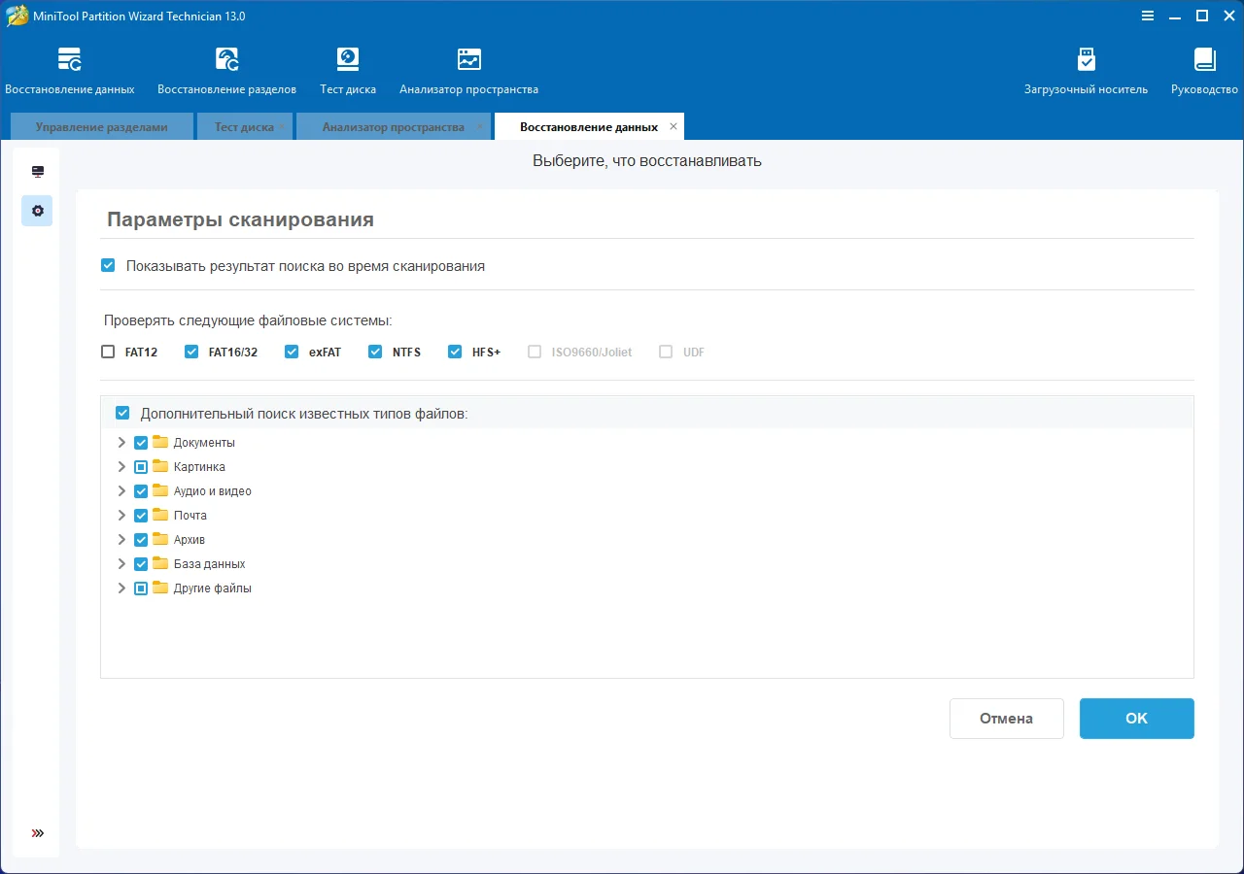
Task: Switch to the Управление разделами tab
Action: tap(101, 127)
